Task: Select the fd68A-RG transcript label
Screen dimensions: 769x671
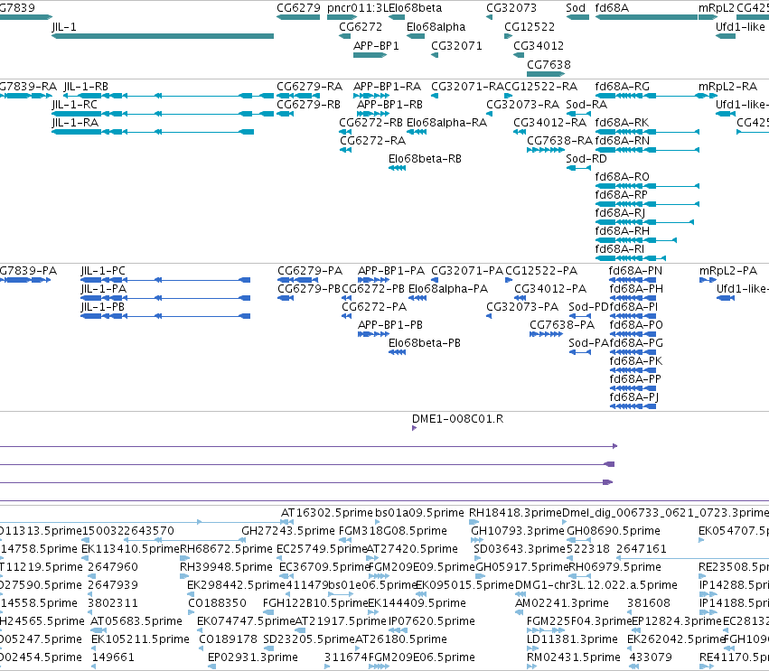Action: (x=623, y=87)
